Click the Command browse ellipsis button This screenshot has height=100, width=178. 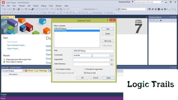pos(112,56)
